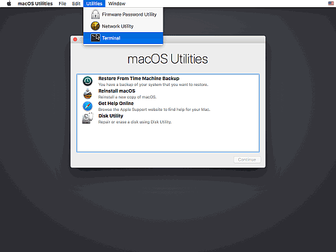
Task: Choose Network Utility from the menu
Action: (123, 26)
